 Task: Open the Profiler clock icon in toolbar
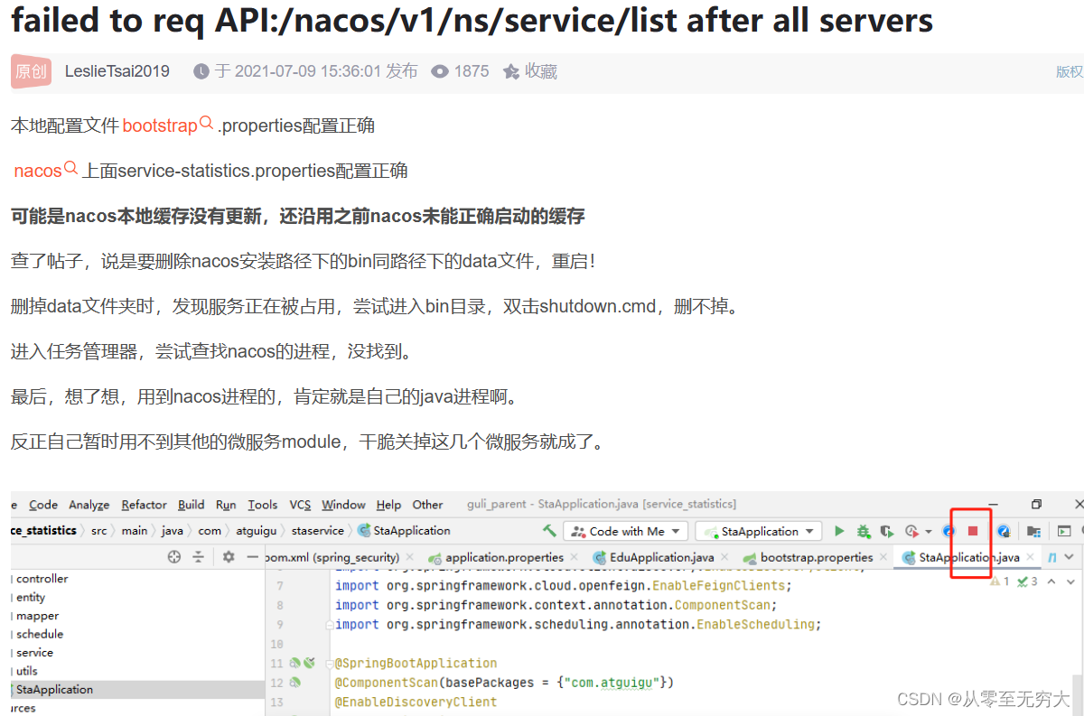point(910,531)
